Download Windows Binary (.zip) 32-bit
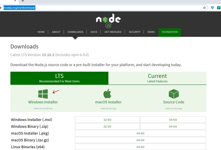Image resolution: width=221 pixels, height=150 pixels. coord(107,126)
